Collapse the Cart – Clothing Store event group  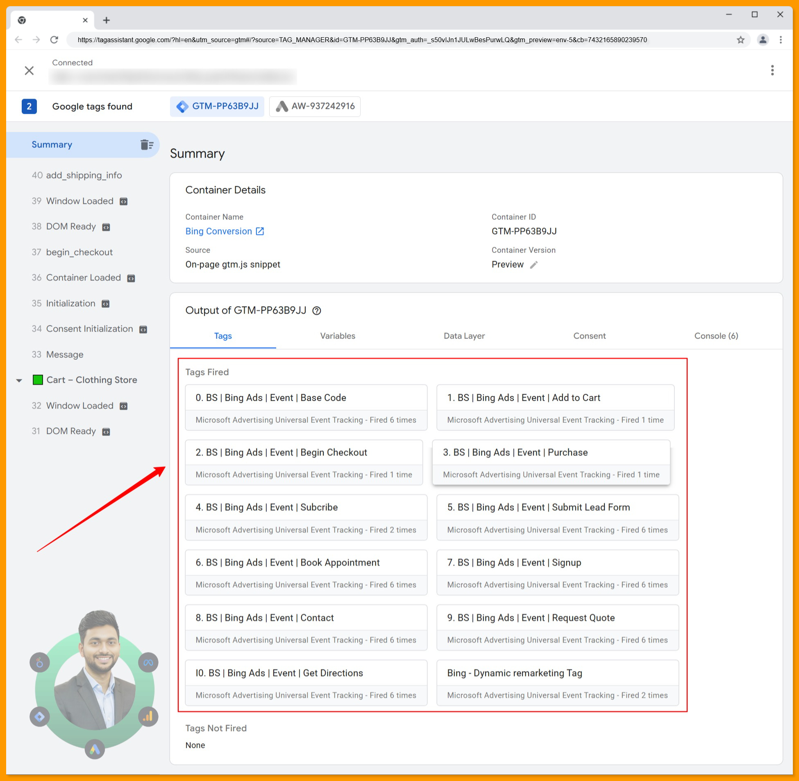[19, 380]
